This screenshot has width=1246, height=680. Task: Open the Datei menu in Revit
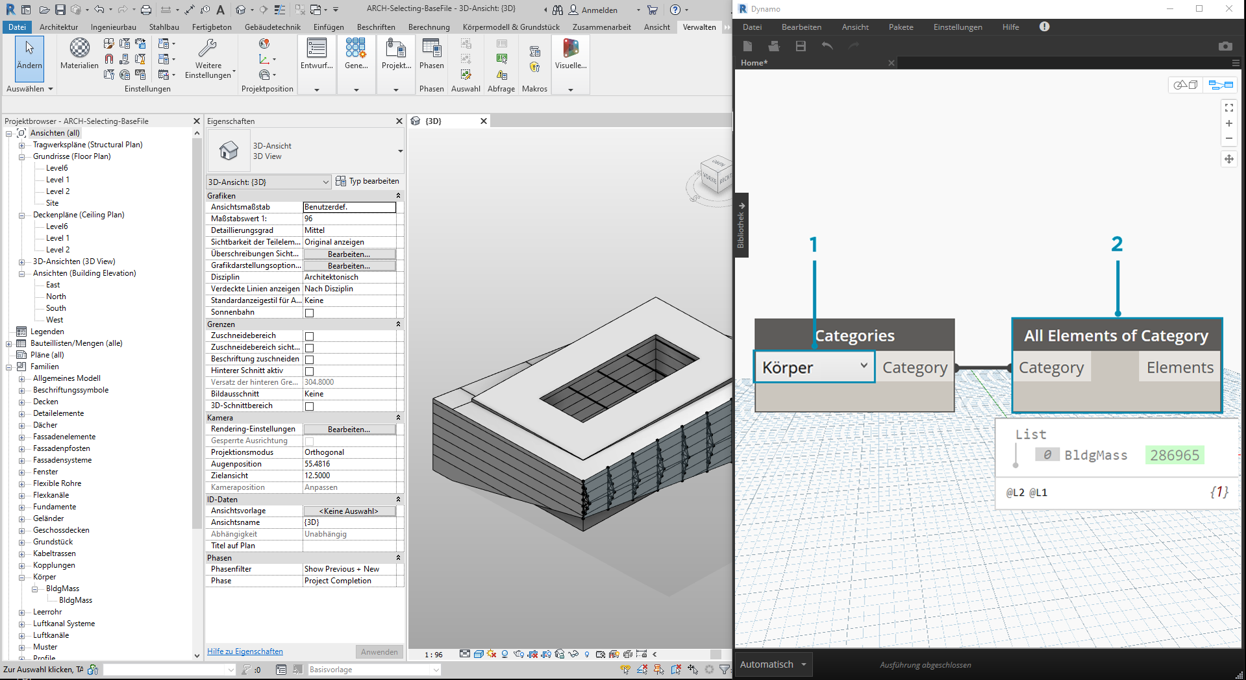(17, 27)
